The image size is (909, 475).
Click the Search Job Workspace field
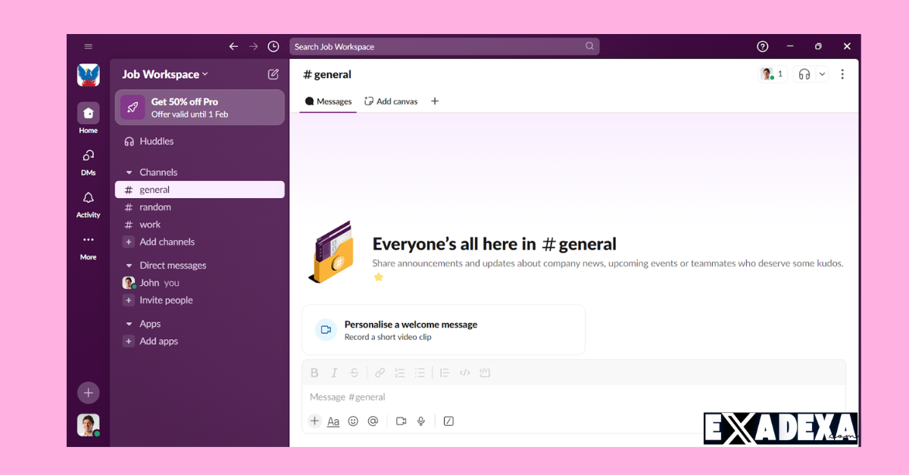point(444,46)
